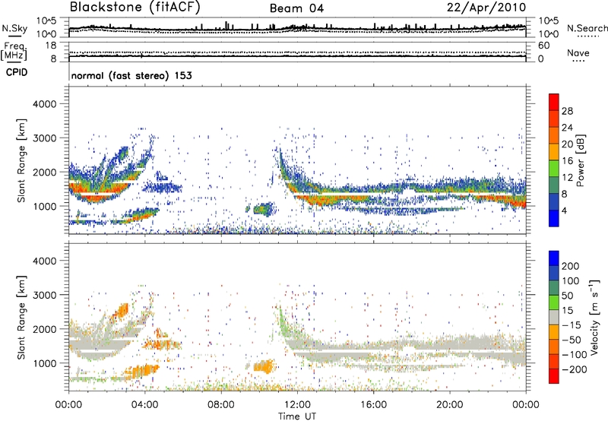Click the '18' tick on the frequency axis
This screenshot has height=421, width=608.
click(x=51, y=46)
